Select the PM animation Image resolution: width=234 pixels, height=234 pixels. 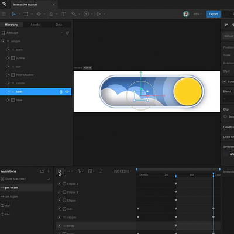click(x=26, y=214)
